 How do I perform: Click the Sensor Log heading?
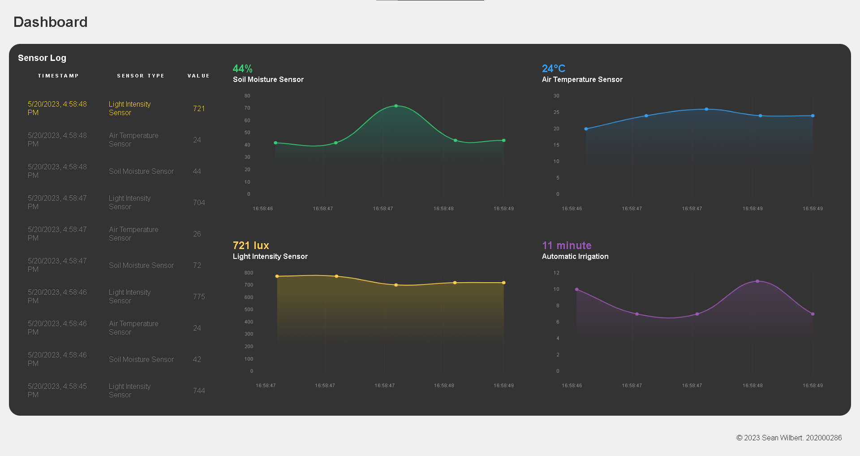click(x=42, y=58)
